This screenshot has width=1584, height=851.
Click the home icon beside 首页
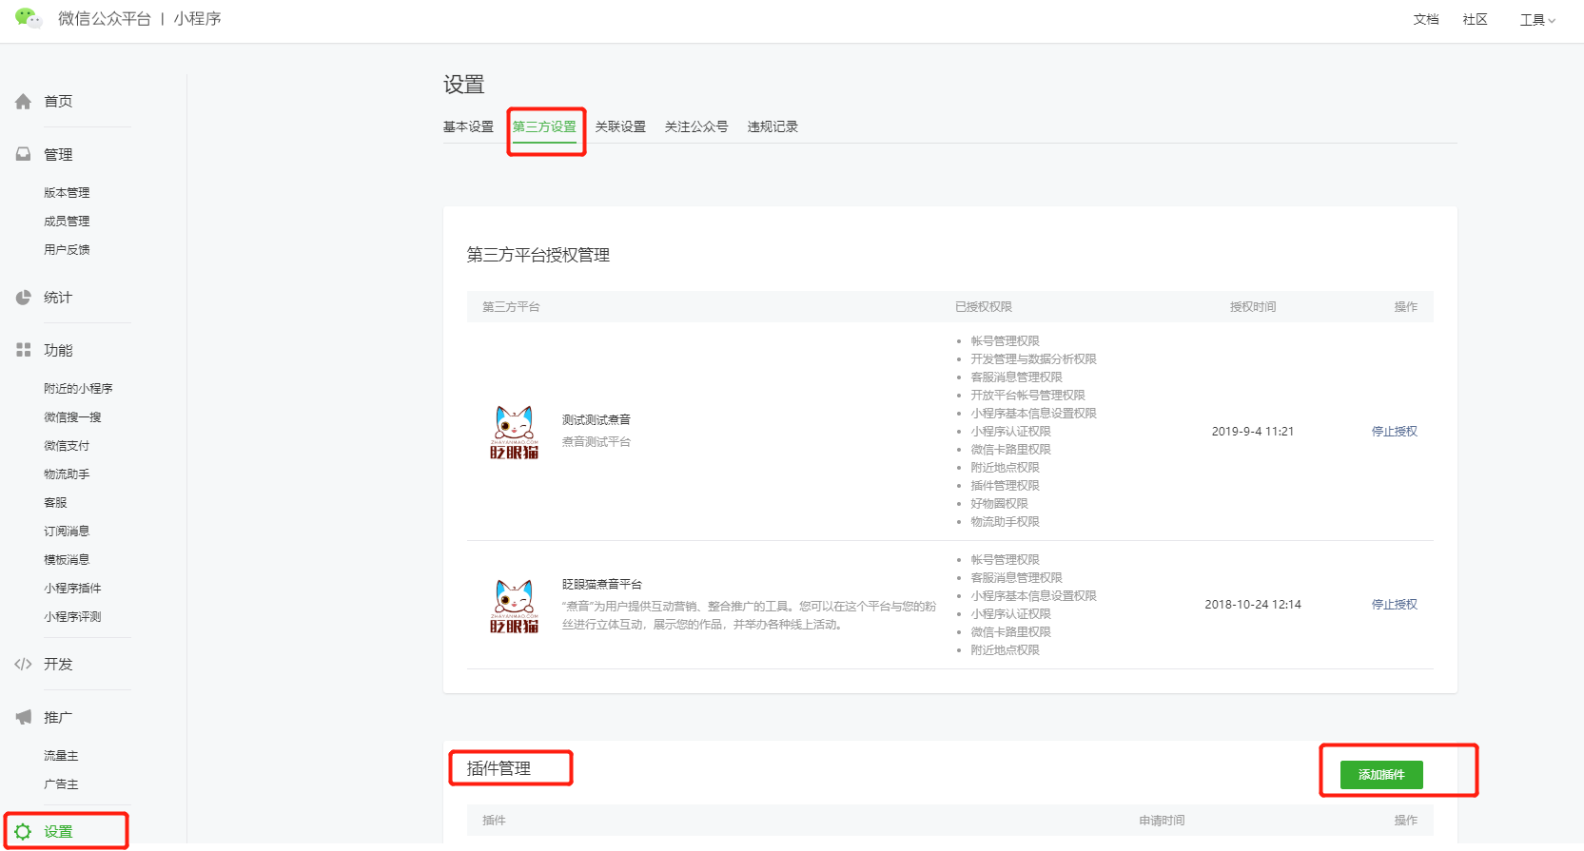pyautogui.click(x=24, y=102)
